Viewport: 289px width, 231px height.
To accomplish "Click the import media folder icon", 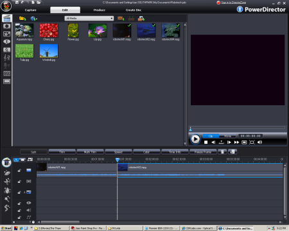I will (x=22, y=19).
